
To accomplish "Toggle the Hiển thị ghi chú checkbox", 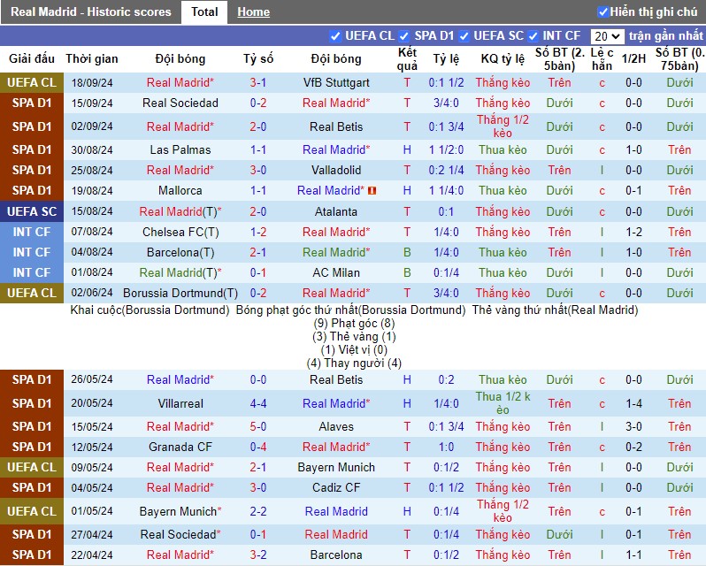I will pyautogui.click(x=602, y=11).
